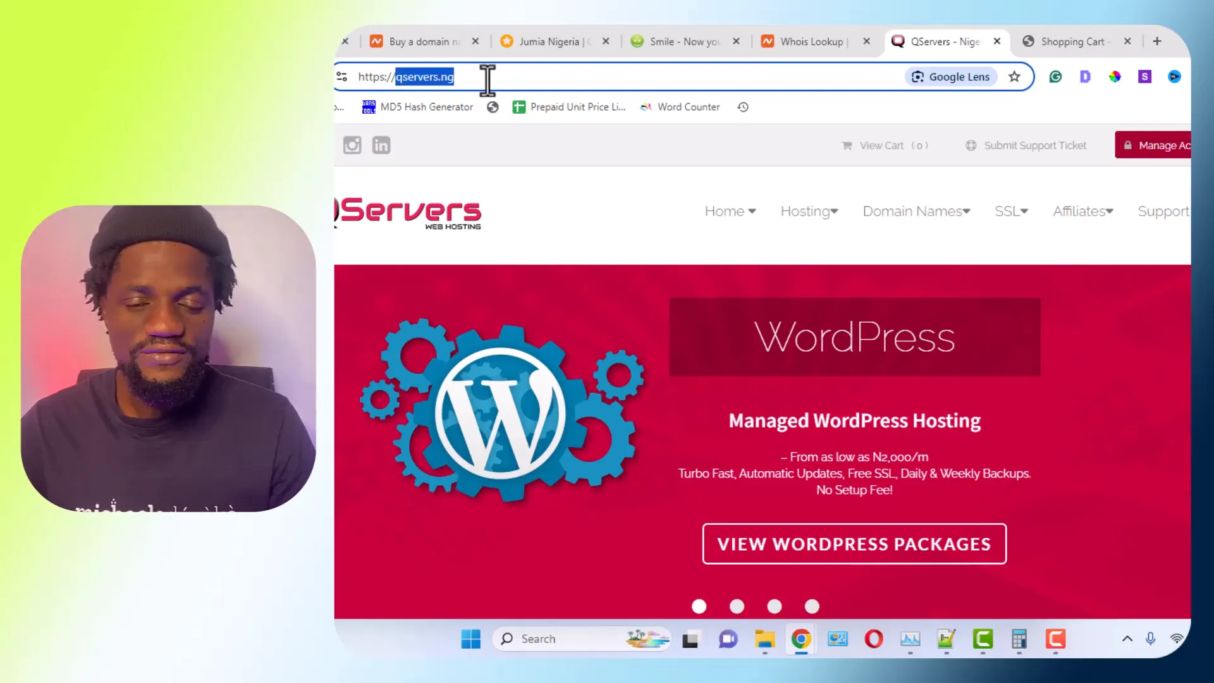Image resolution: width=1214 pixels, height=683 pixels.
Task: Click the QServers Web Hosting logo
Action: (x=408, y=214)
